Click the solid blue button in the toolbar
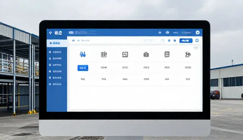Image resolution: width=243 pixels, height=140 pixels. (x=186, y=41)
